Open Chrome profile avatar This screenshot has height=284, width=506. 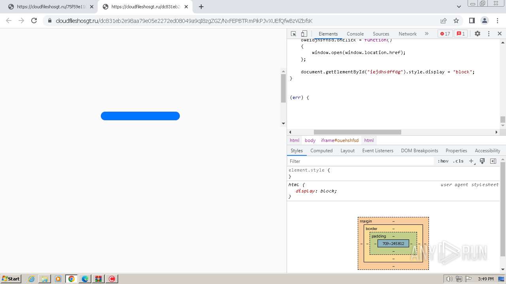[x=484, y=21]
